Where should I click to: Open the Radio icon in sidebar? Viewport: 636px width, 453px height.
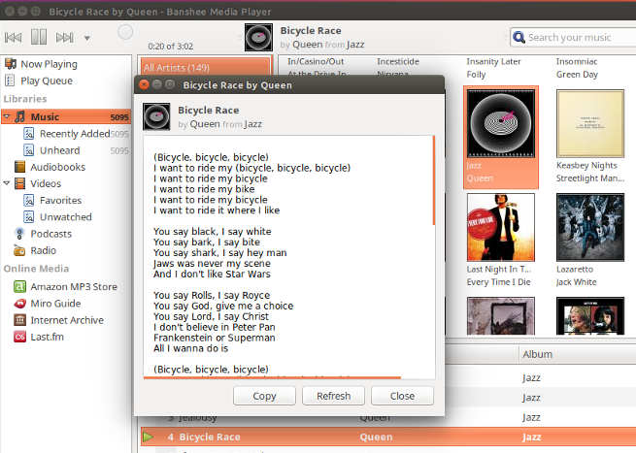coord(19,250)
